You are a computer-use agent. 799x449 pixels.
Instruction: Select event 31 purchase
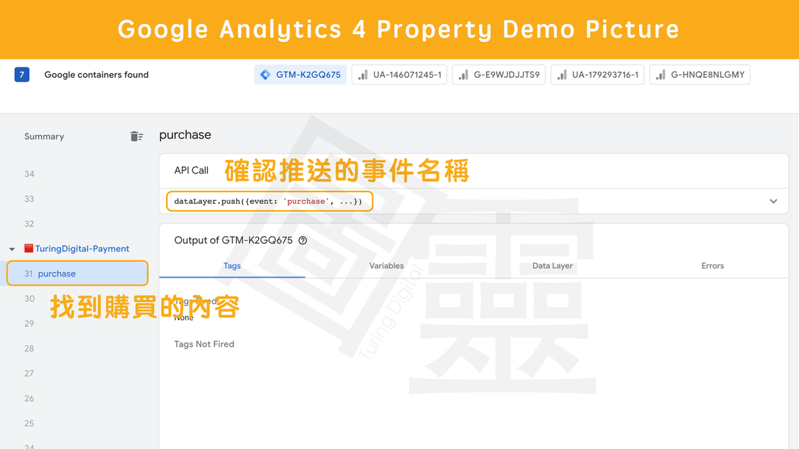click(x=77, y=273)
